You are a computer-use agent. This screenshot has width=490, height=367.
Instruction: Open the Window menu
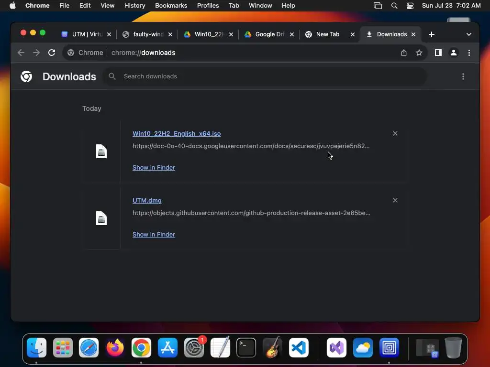click(x=260, y=6)
